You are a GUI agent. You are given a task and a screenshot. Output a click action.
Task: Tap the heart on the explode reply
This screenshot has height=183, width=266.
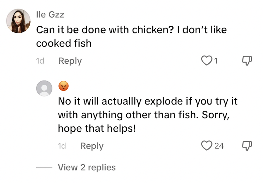pos(206,145)
